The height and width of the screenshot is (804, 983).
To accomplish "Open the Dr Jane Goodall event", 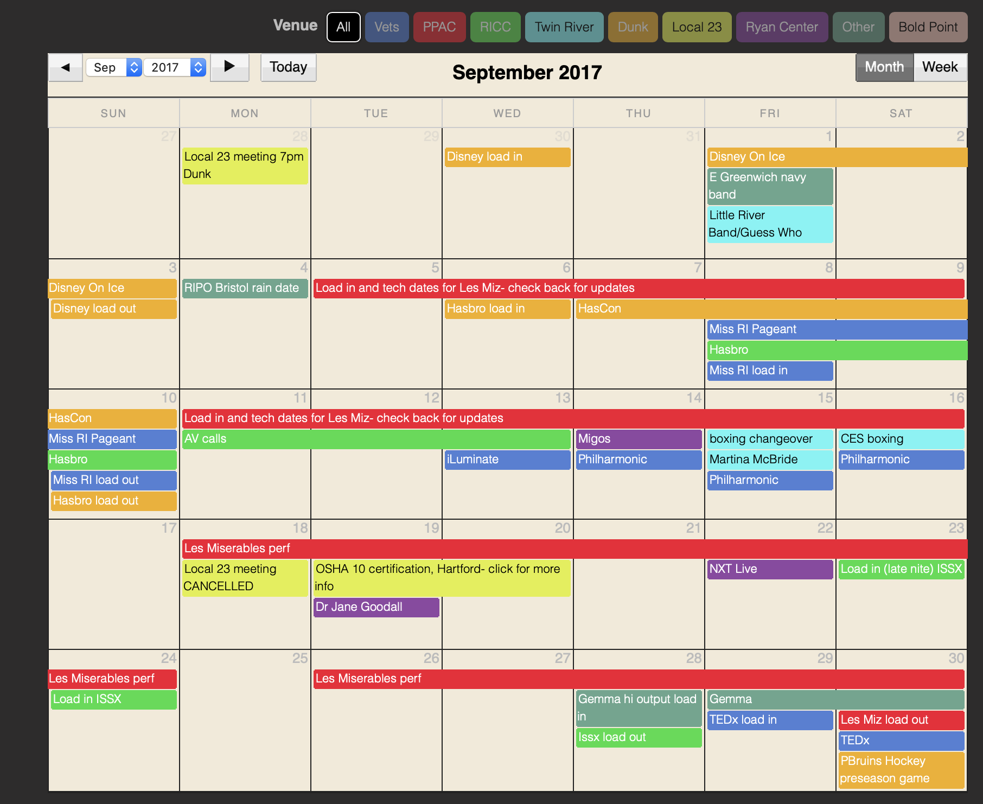I will coord(376,607).
